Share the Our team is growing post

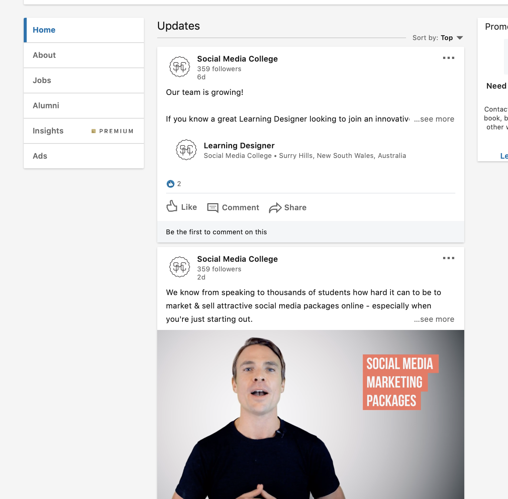pyautogui.click(x=288, y=208)
